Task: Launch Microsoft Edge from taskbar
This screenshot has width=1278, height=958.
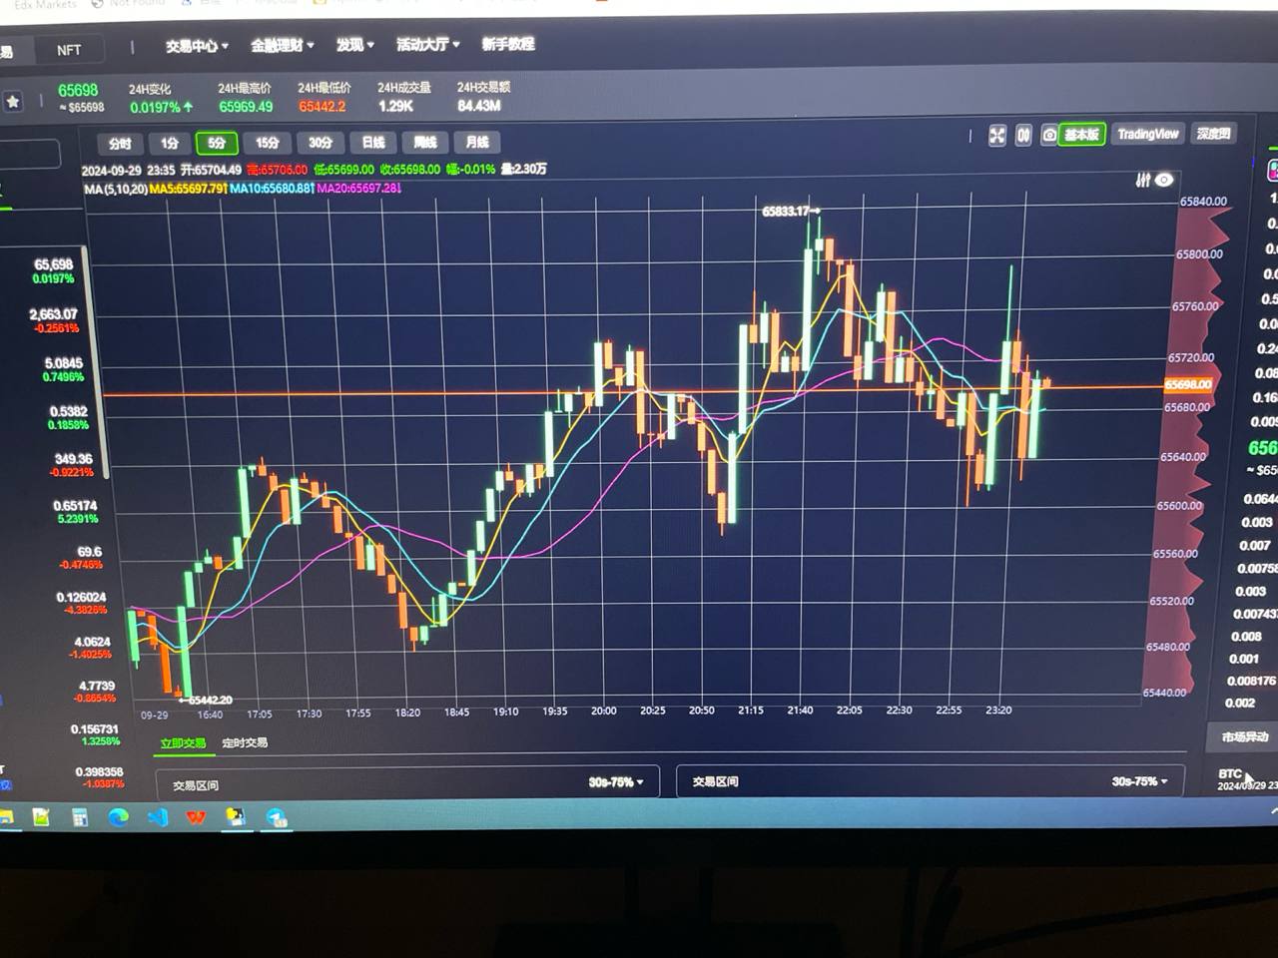Action: (118, 818)
